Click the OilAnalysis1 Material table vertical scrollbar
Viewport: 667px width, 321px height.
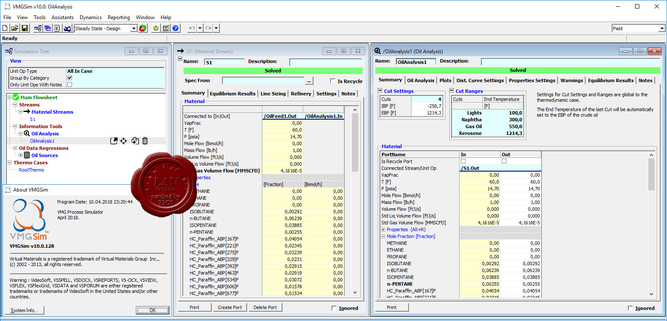(x=651, y=225)
